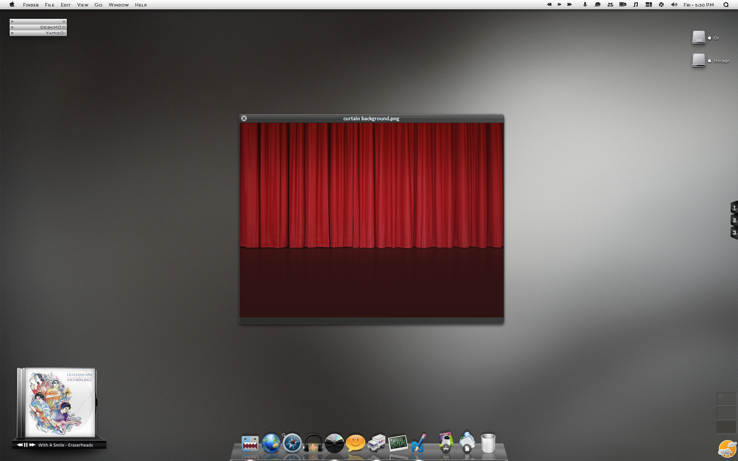Switch to space 2 on right edge
738x461 pixels.
coord(734,220)
